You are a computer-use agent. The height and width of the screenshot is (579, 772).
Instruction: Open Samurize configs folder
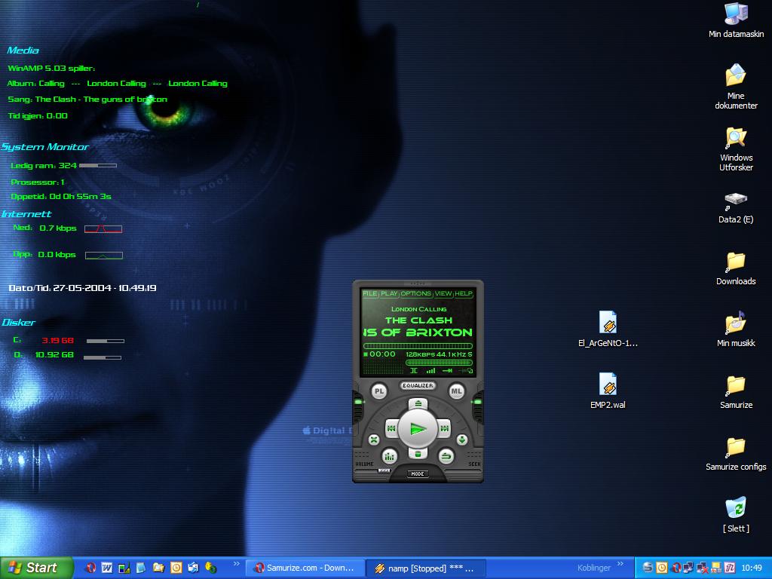(736, 454)
